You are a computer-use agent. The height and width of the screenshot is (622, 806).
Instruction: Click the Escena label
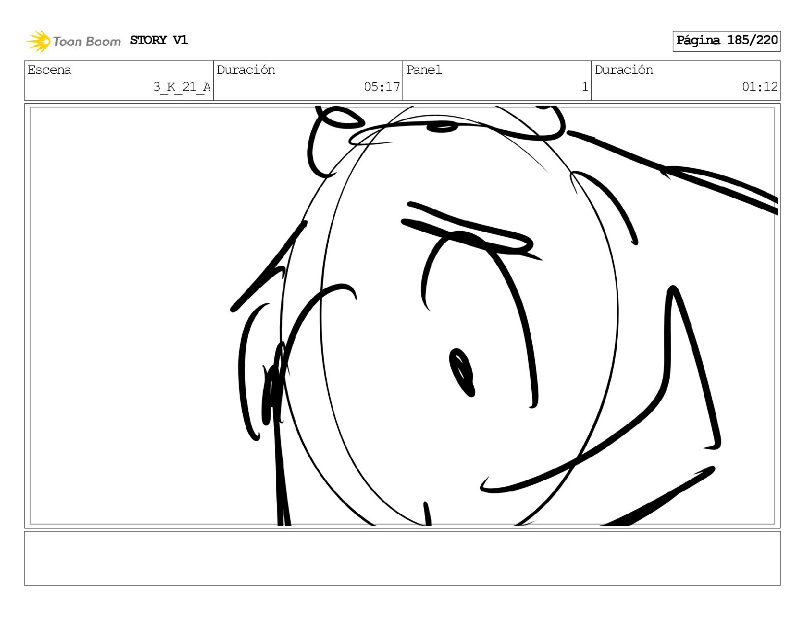click(x=49, y=70)
